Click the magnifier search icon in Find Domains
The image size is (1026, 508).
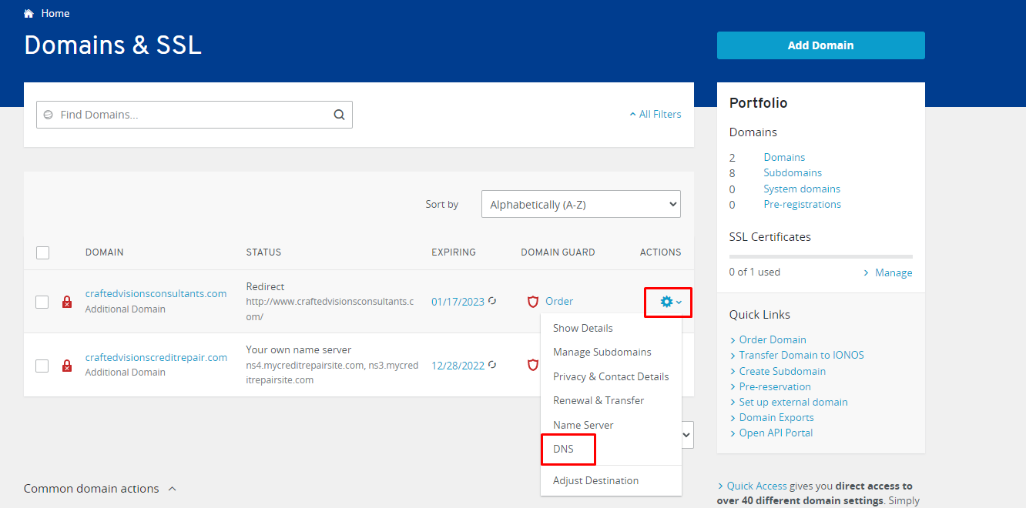[x=339, y=115]
